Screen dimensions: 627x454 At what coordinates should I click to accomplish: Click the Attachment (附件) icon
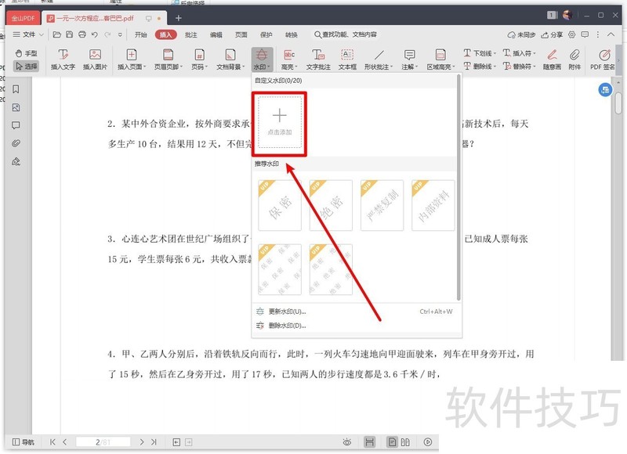574,59
